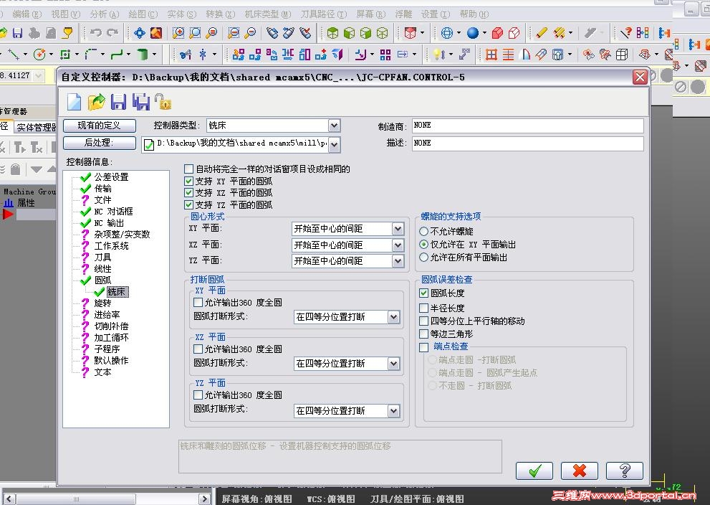Toggle 支持 XY 平面的圆弧 checkbox
The width and height of the screenshot is (710, 505).
(189, 181)
